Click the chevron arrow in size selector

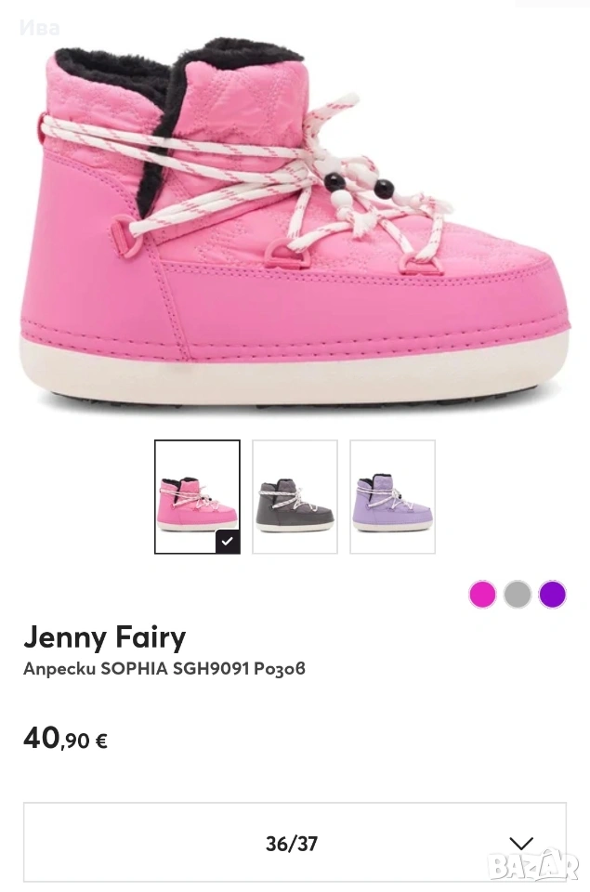pyautogui.click(x=521, y=844)
